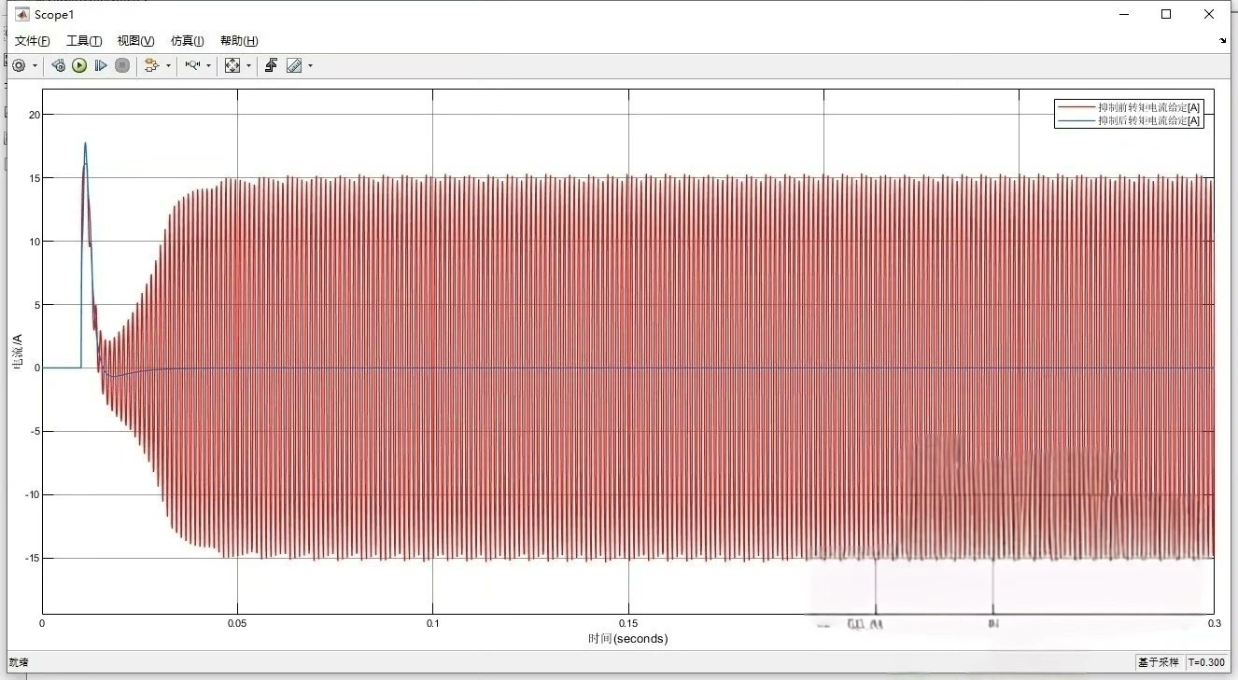Click the highlight Simulink block icon
Image resolution: width=1238 pixels, height=680 pixels.
[x=151, y=65]
